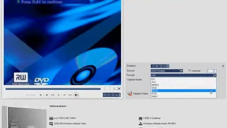Click the Windows Media Audio info text
The width and height of the screenshot is (227, 128).
160,124
